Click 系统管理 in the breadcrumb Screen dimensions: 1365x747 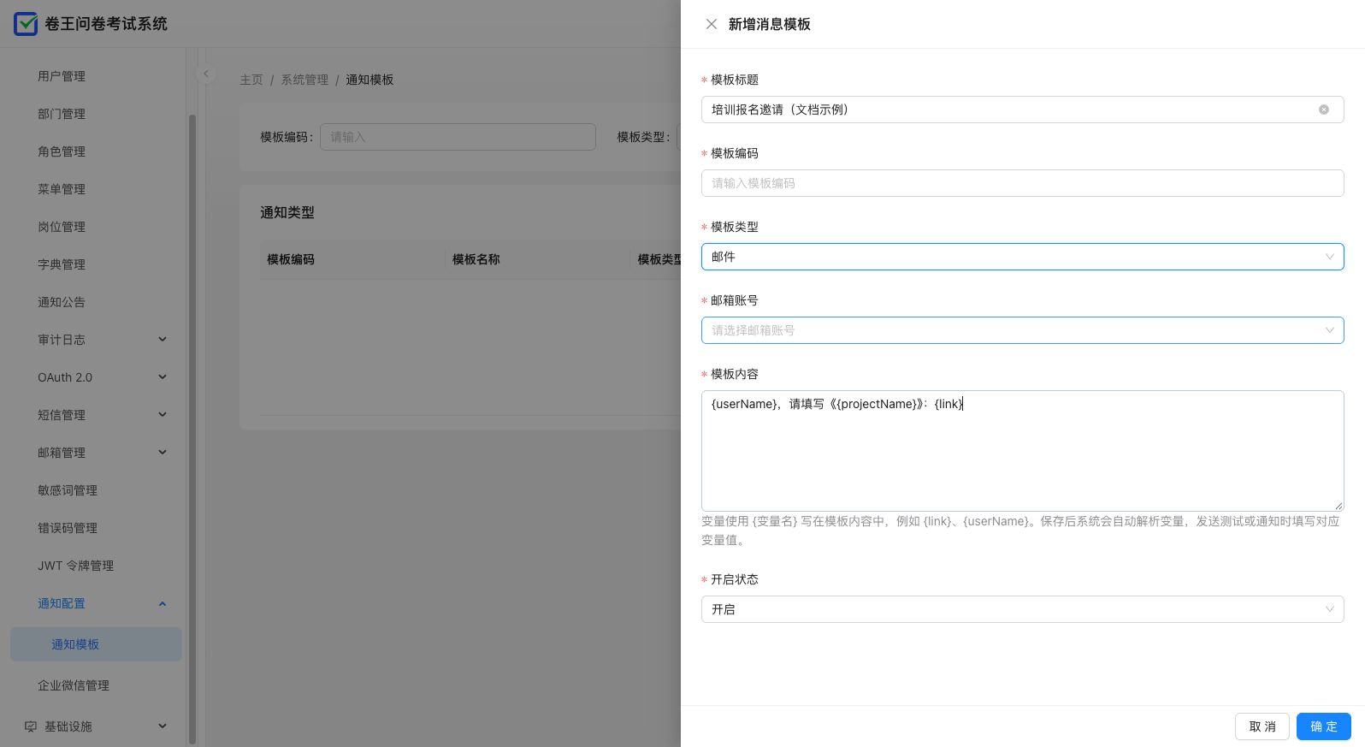click(304, 80)
